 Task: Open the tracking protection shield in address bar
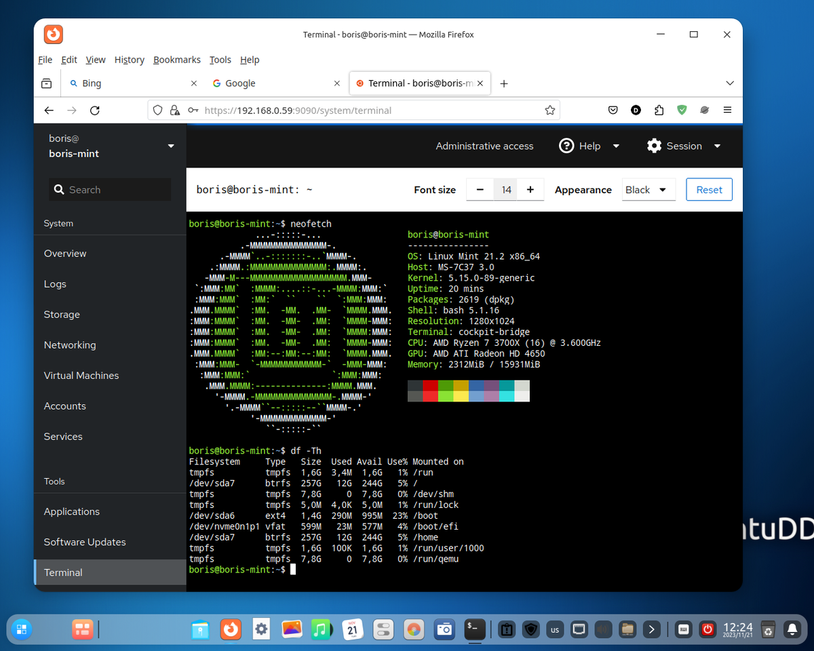[x=157, y=110]
